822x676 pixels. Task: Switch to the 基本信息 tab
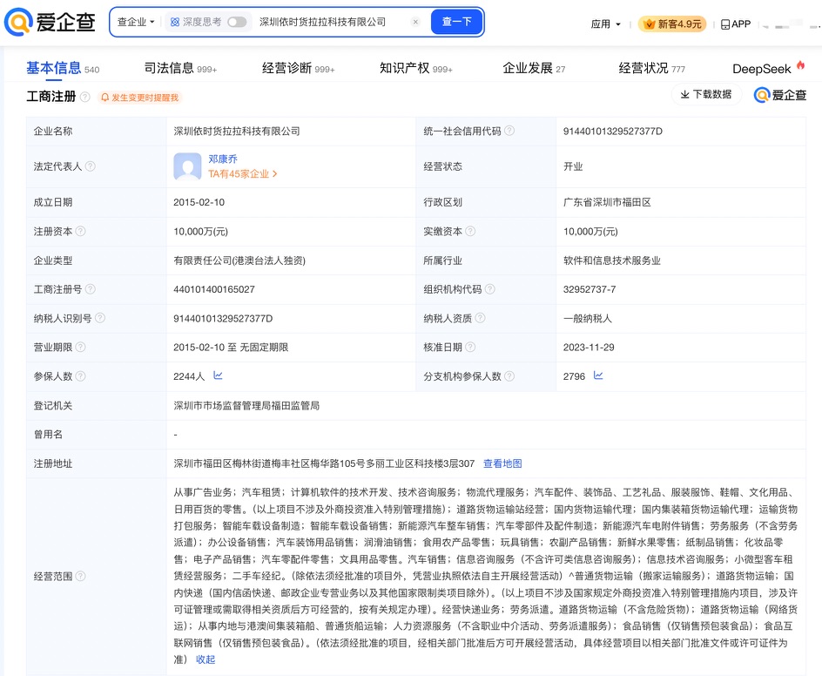click(x=63, y=69)
